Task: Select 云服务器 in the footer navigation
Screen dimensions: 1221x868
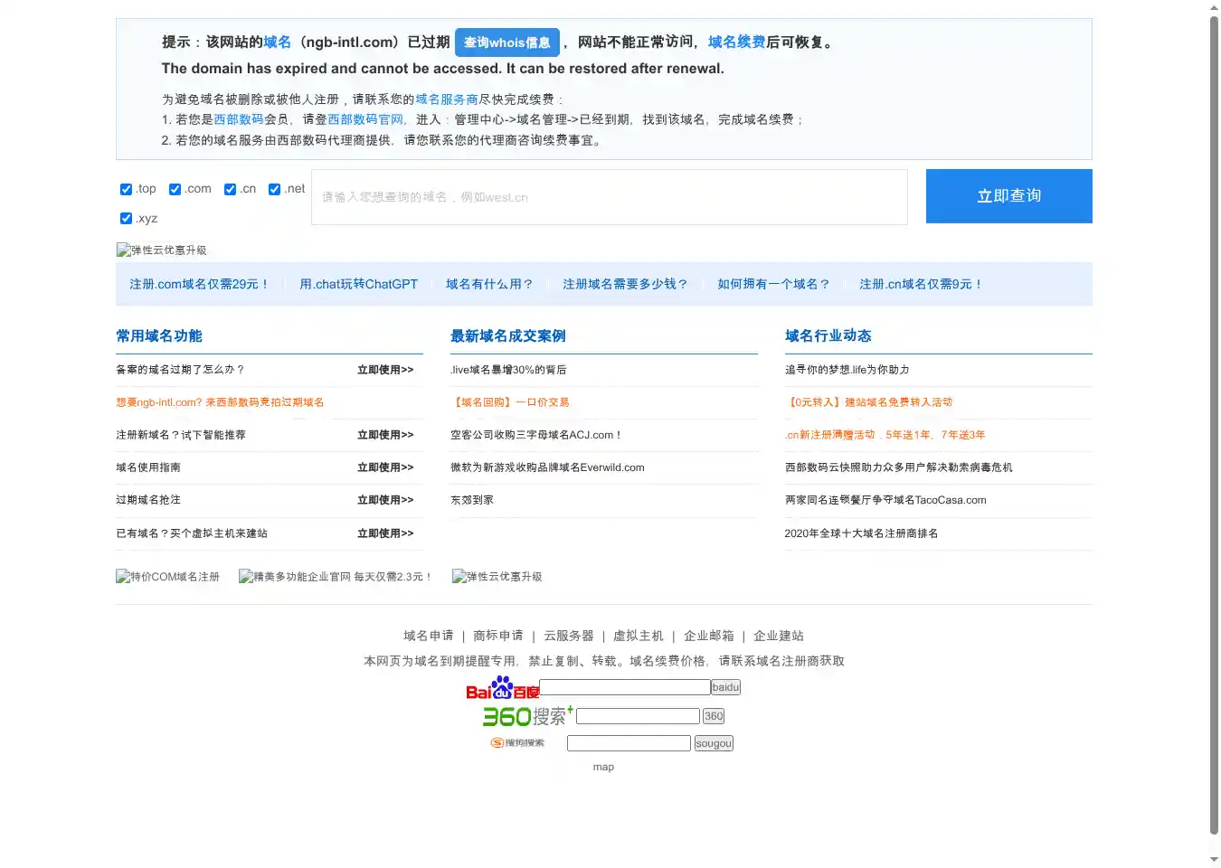Action: click(x=569, y=636)
